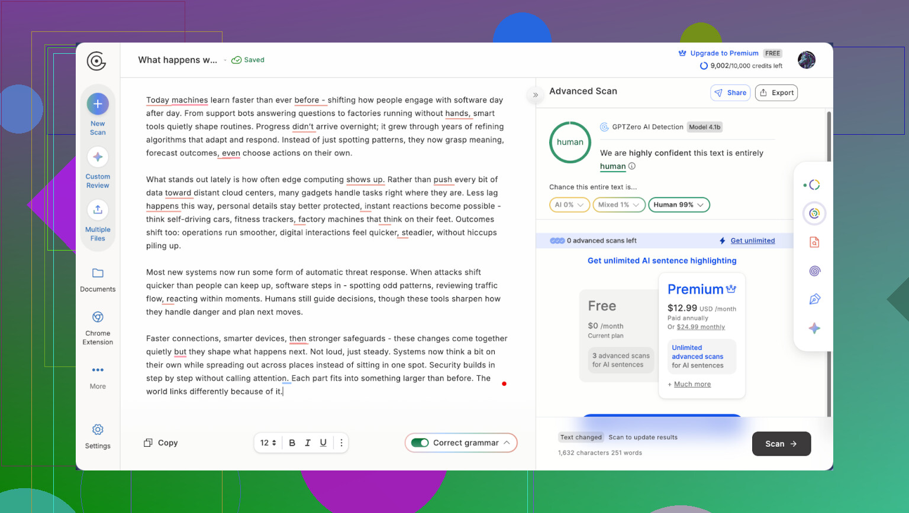Select the pen nib icon in right rail
Viewport: 909px width, 513px height.
click(x=814, y=300)
